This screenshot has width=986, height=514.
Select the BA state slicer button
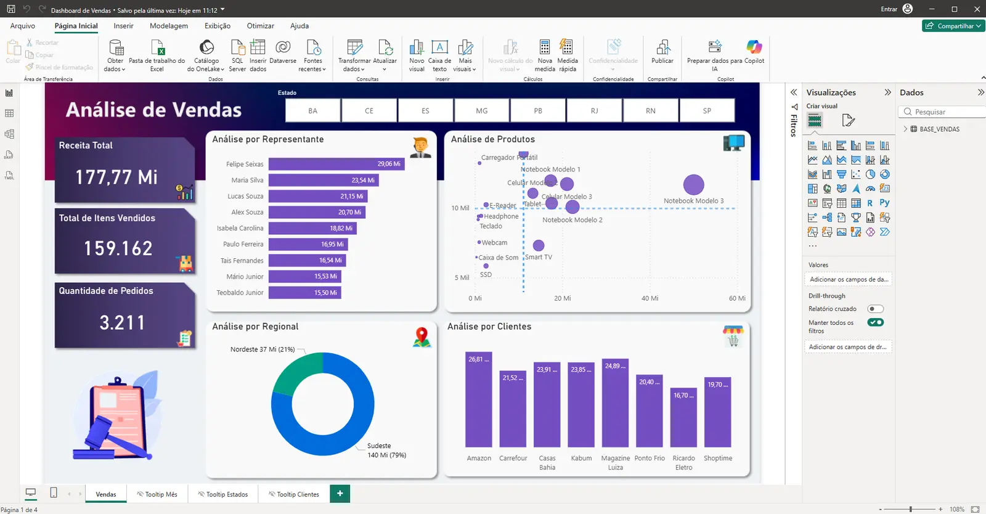coord(313,111)
